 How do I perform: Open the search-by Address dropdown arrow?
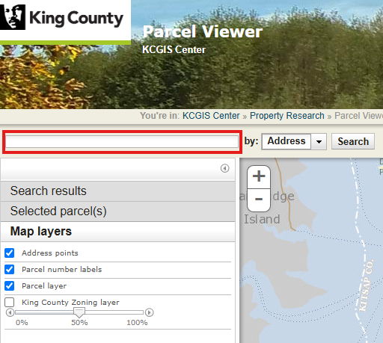(319, 141)
